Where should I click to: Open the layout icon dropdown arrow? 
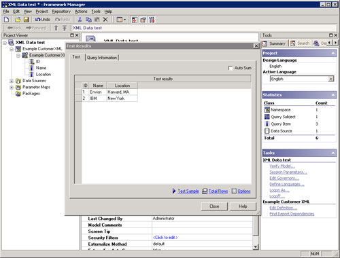click(124, 20)
